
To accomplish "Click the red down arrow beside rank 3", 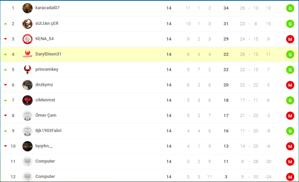I will click(x=6, y=39).
